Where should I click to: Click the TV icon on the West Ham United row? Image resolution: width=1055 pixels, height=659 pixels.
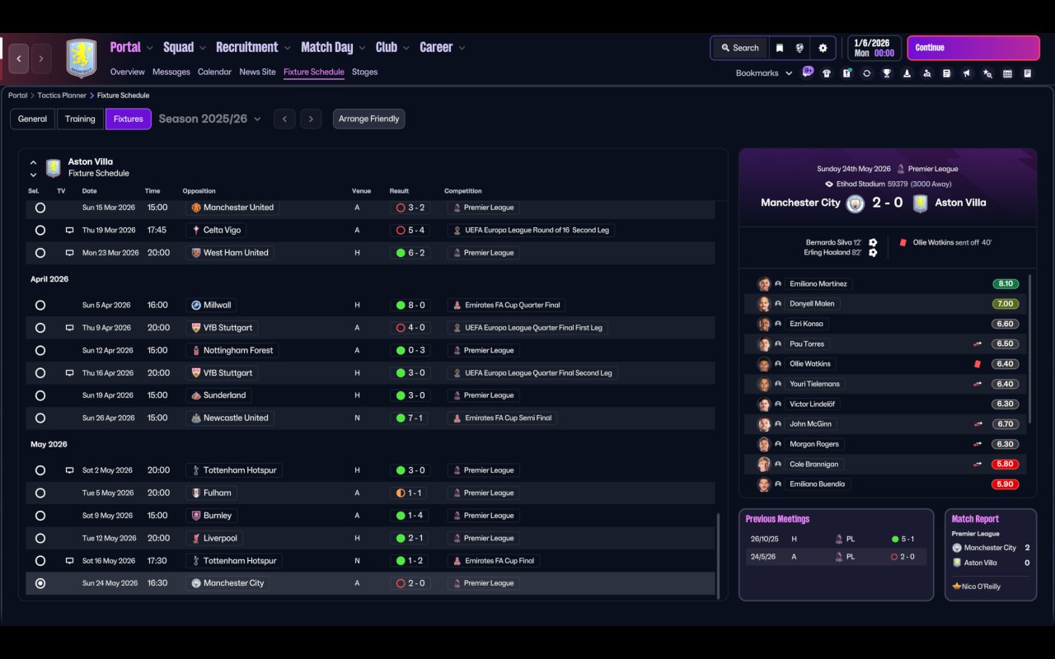[x=70, y=253]
